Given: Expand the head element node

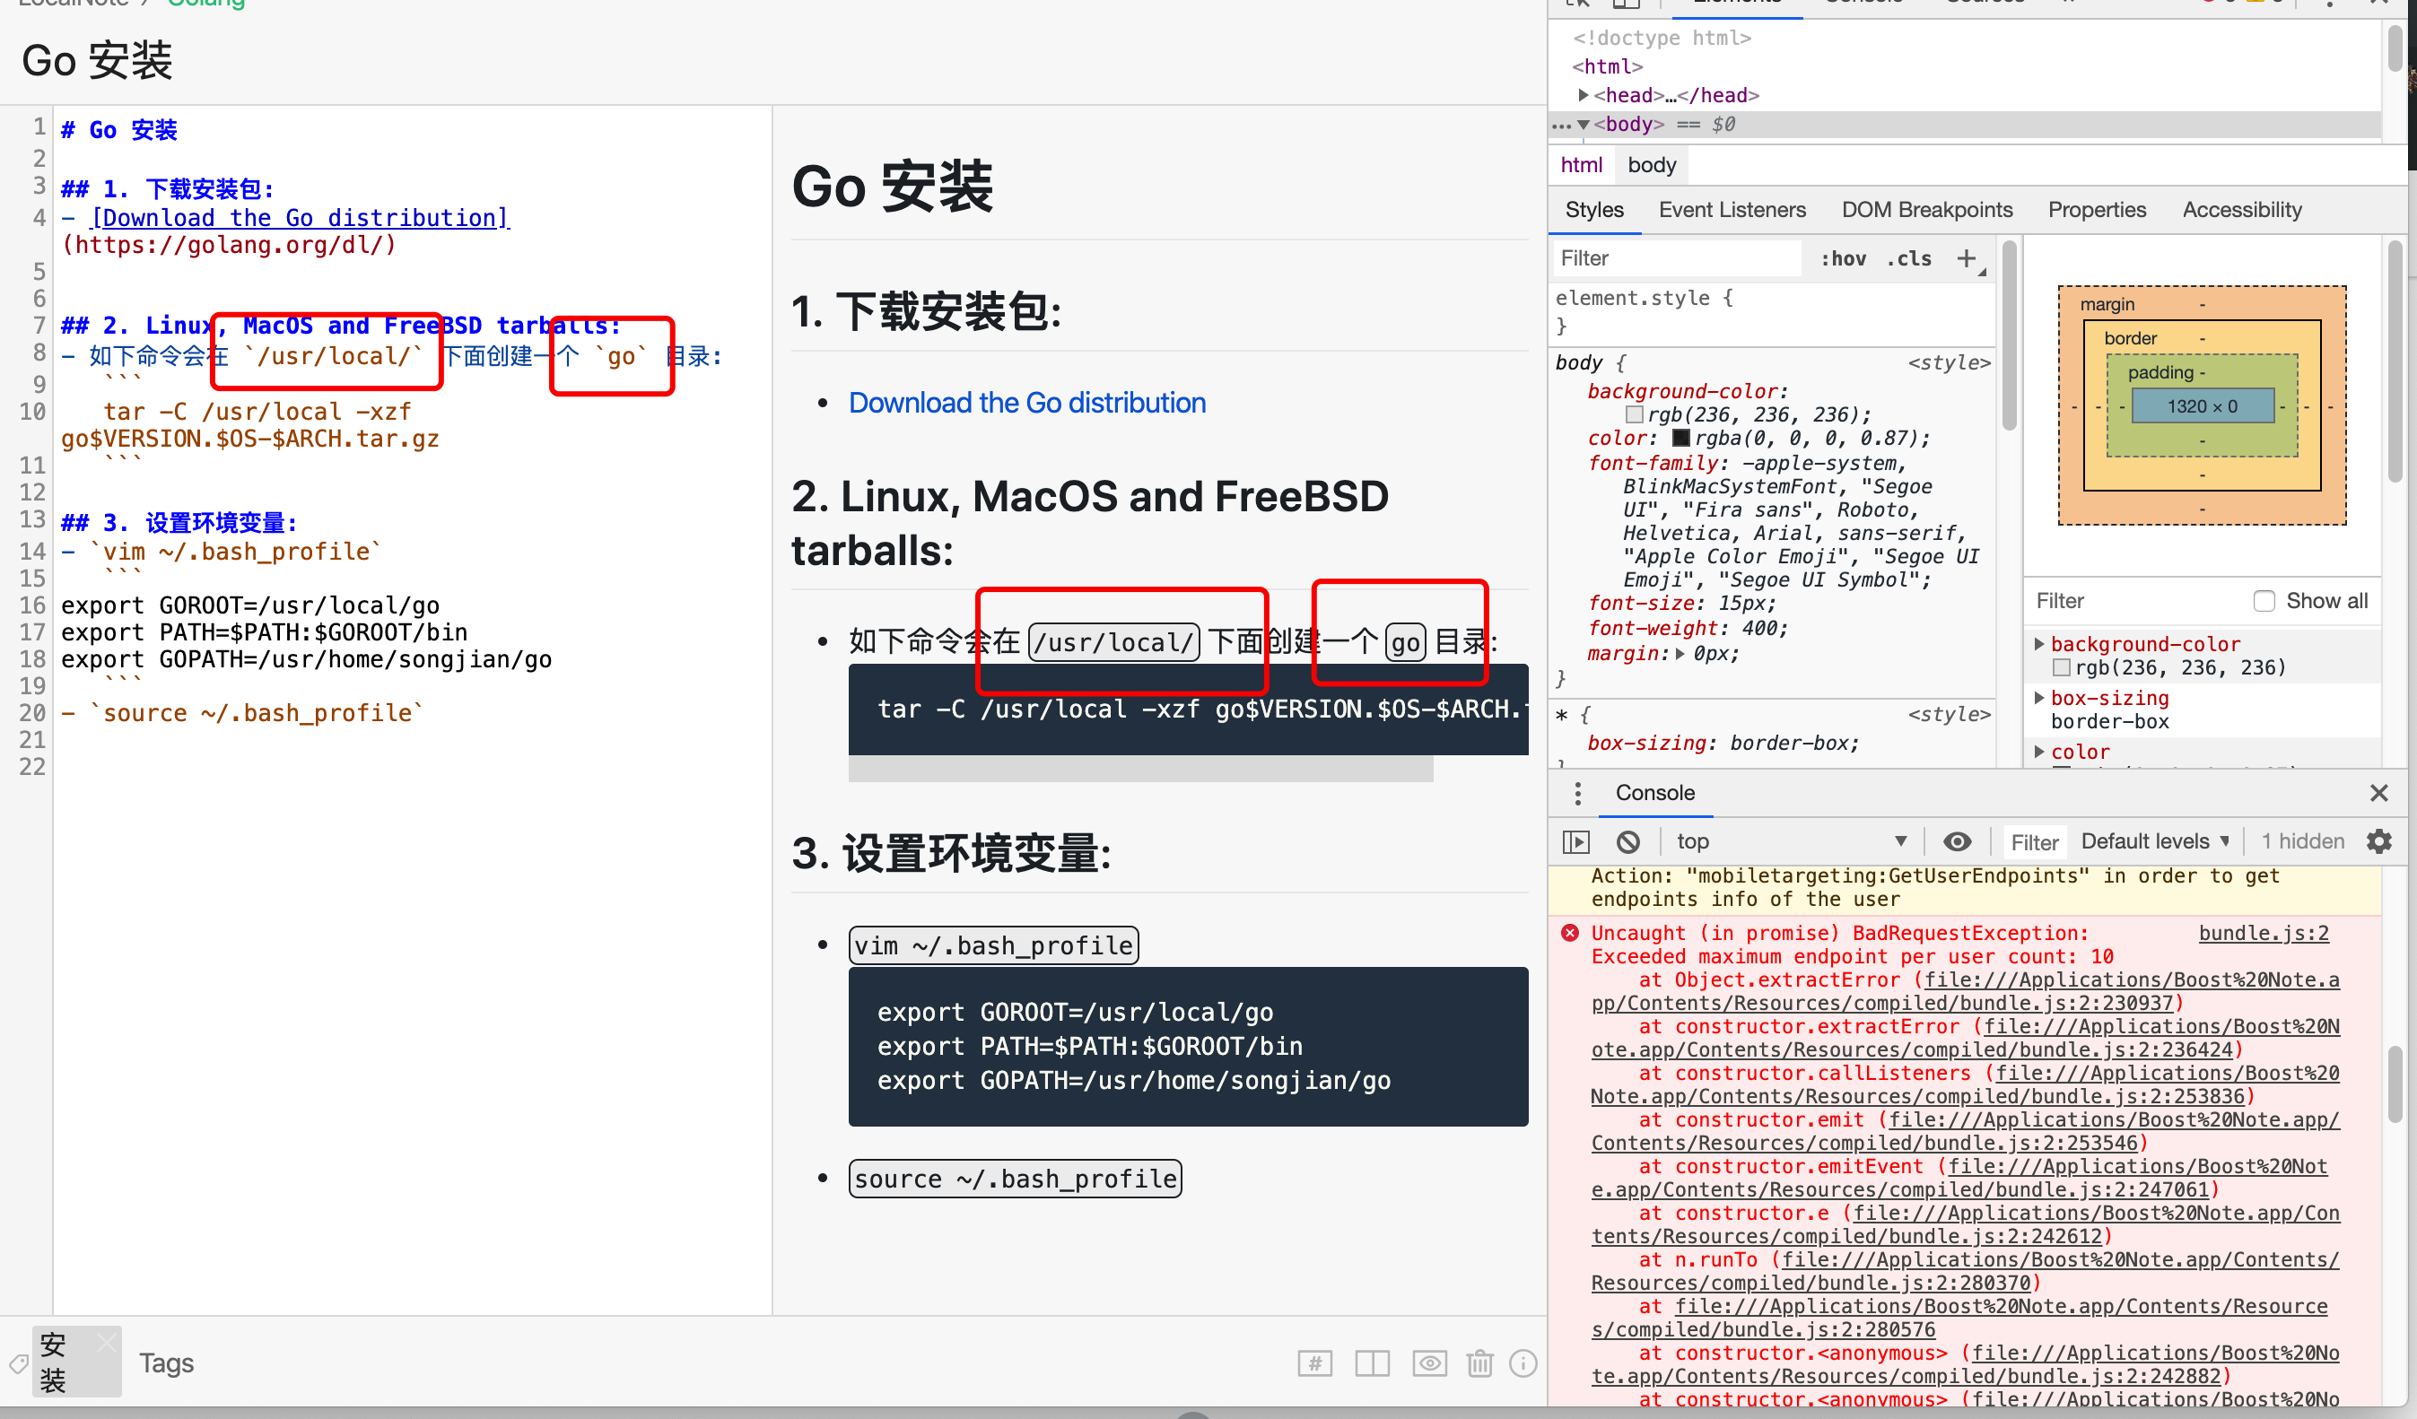Looking at the screenshot, I should pyautogui.click(x=1584, y=95).
